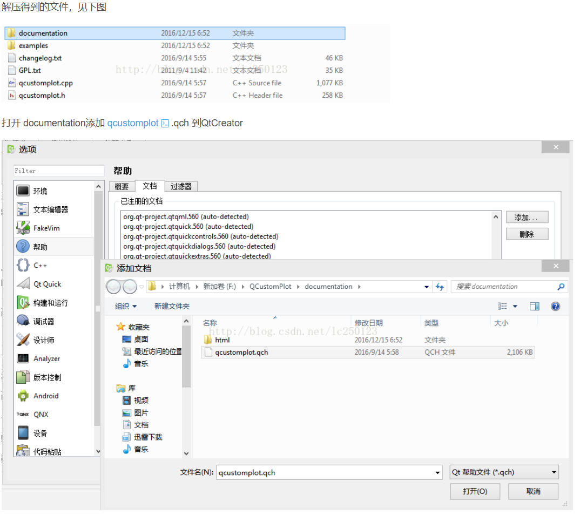Screen dimensions: 580x522
Task: Select the 帮助 category in sidebar
Action: click(x=54, y=247)
